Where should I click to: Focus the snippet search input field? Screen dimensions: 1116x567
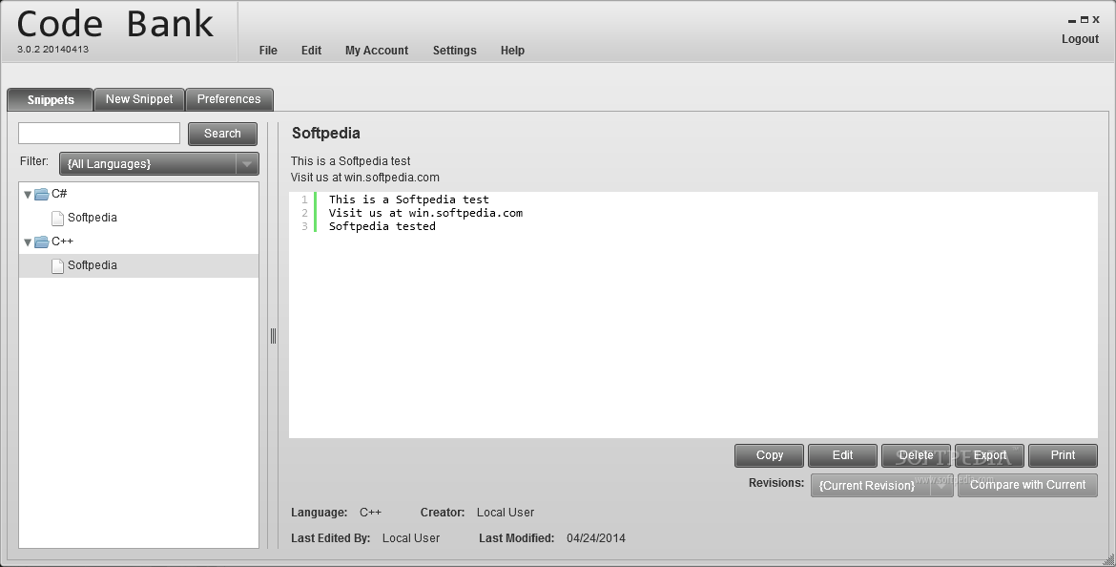click(99, 134)
